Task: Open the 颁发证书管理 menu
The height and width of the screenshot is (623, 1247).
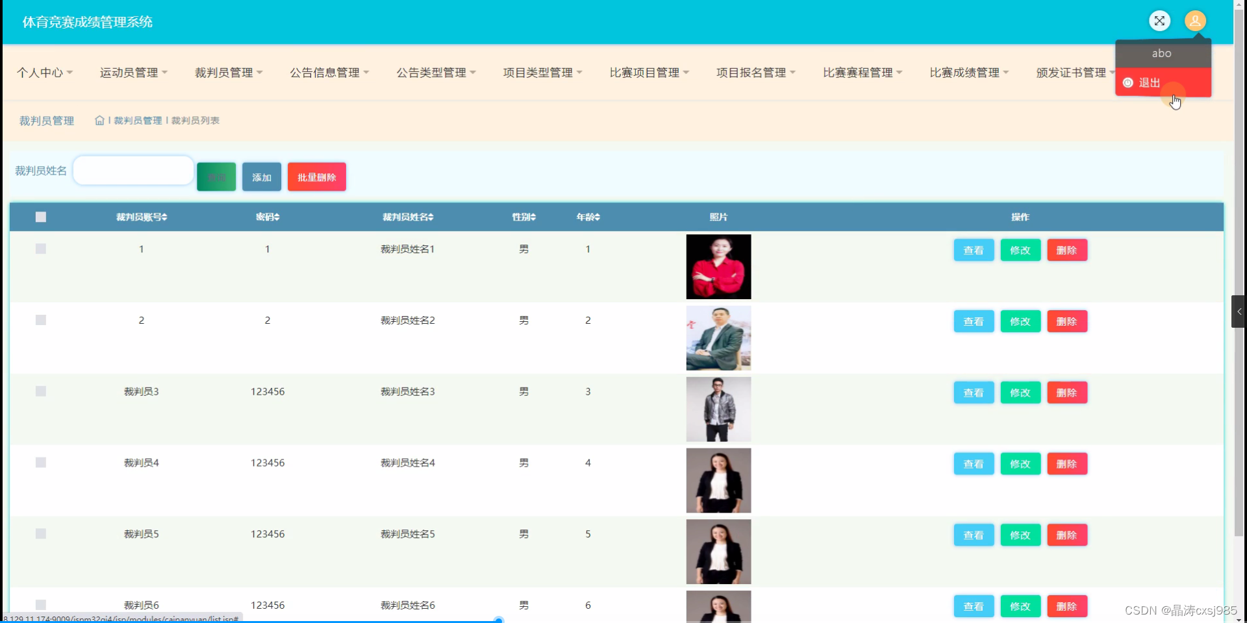Action: 1075,73
